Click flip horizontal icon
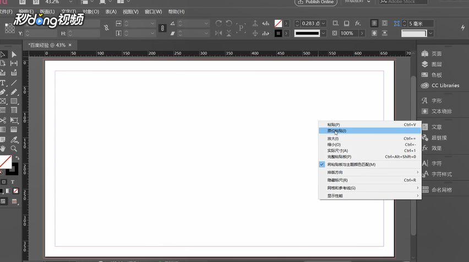The height and width of the screenshot is (262, 469). click(x=219, y=33)
